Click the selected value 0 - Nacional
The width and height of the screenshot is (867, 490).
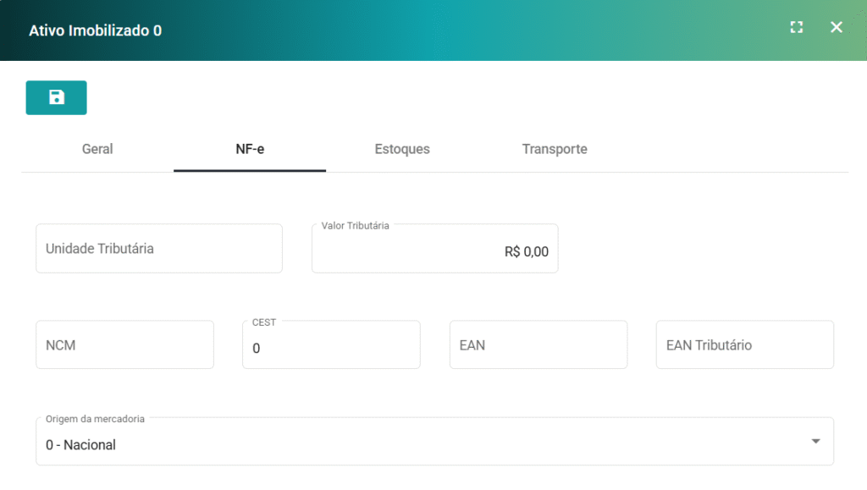[81, 445]
